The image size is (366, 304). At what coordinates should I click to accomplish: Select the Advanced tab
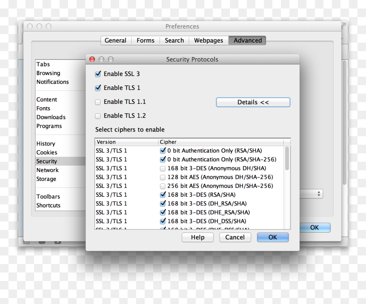247,40
